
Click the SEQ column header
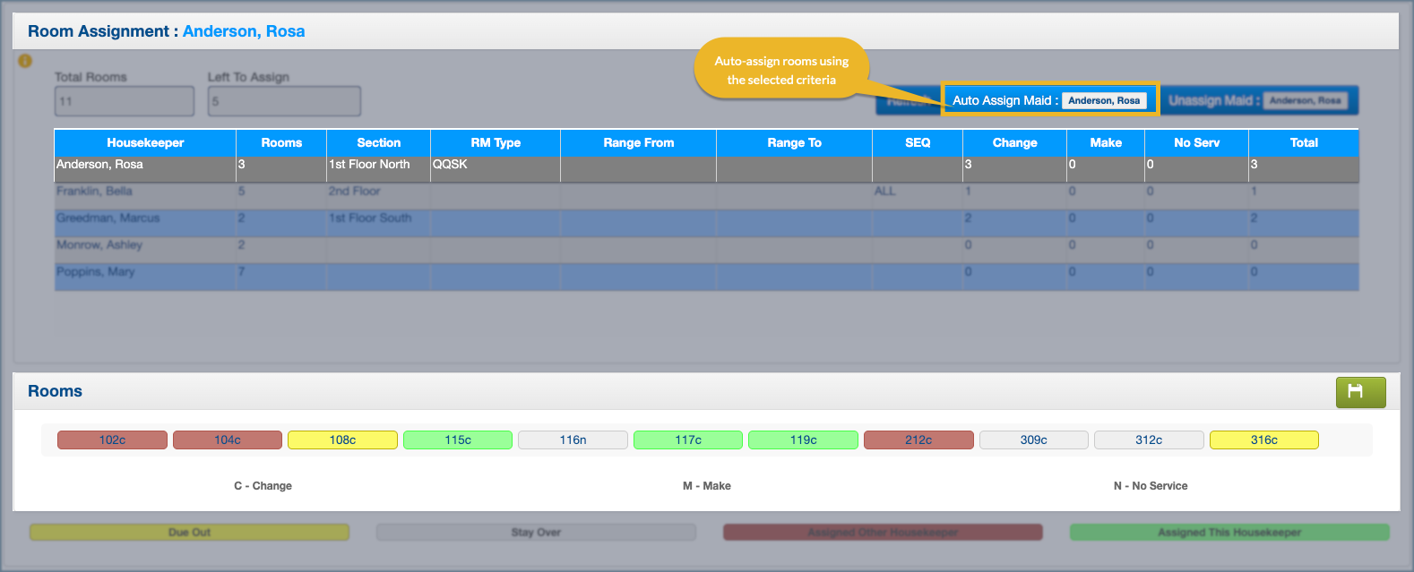click(918, 143)
